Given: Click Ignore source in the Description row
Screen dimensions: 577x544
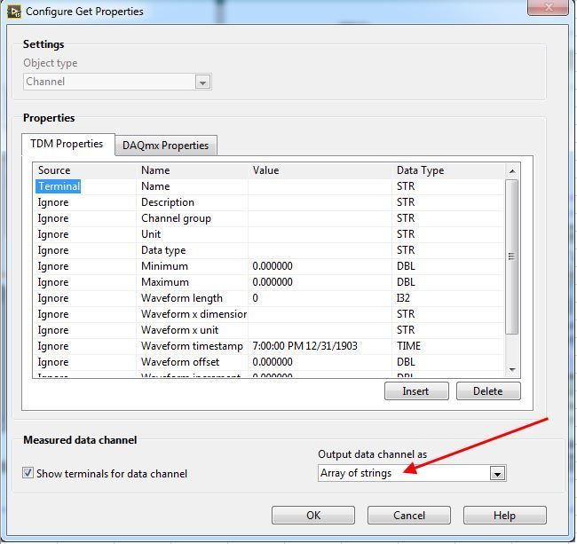Looking at the screenshot, I should pos(53,202).
